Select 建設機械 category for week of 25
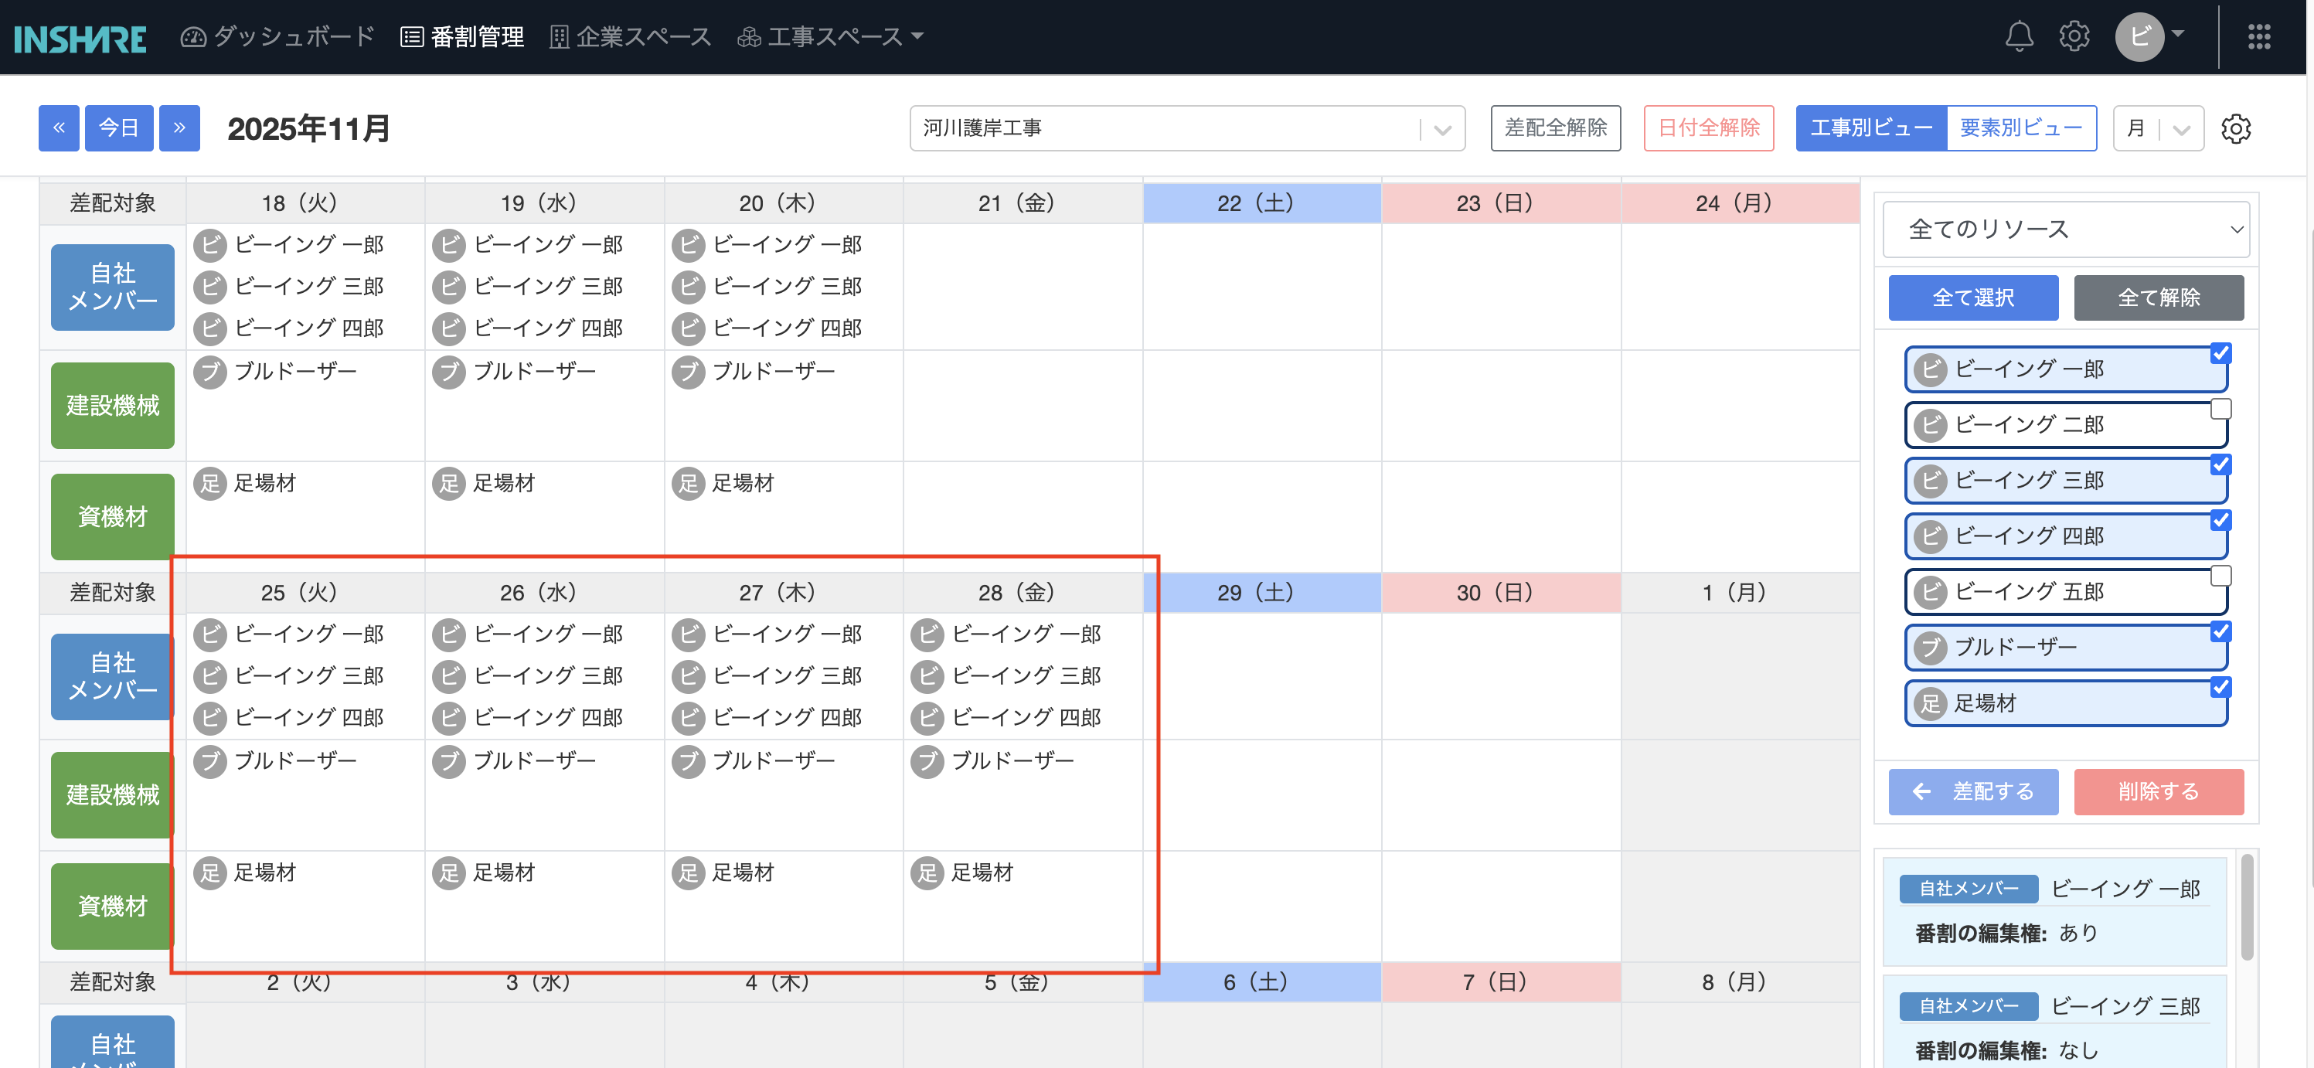2314x1068 pixels. click(113, 796)
